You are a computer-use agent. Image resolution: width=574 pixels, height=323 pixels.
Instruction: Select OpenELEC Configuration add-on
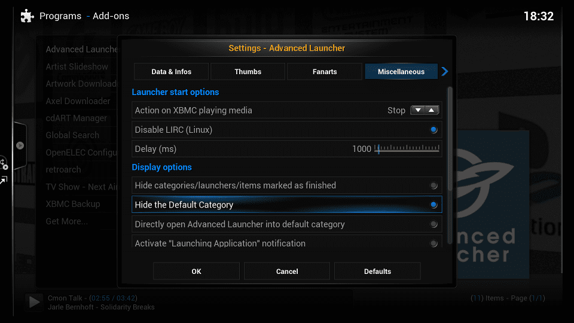81,153
